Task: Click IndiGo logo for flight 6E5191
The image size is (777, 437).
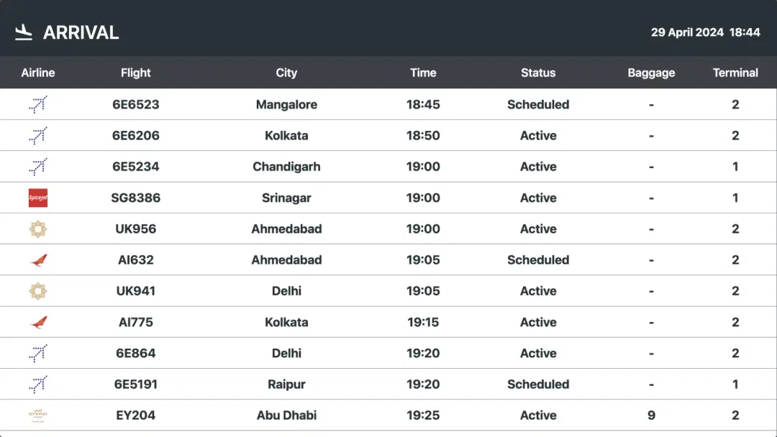Action: [38, 385]
